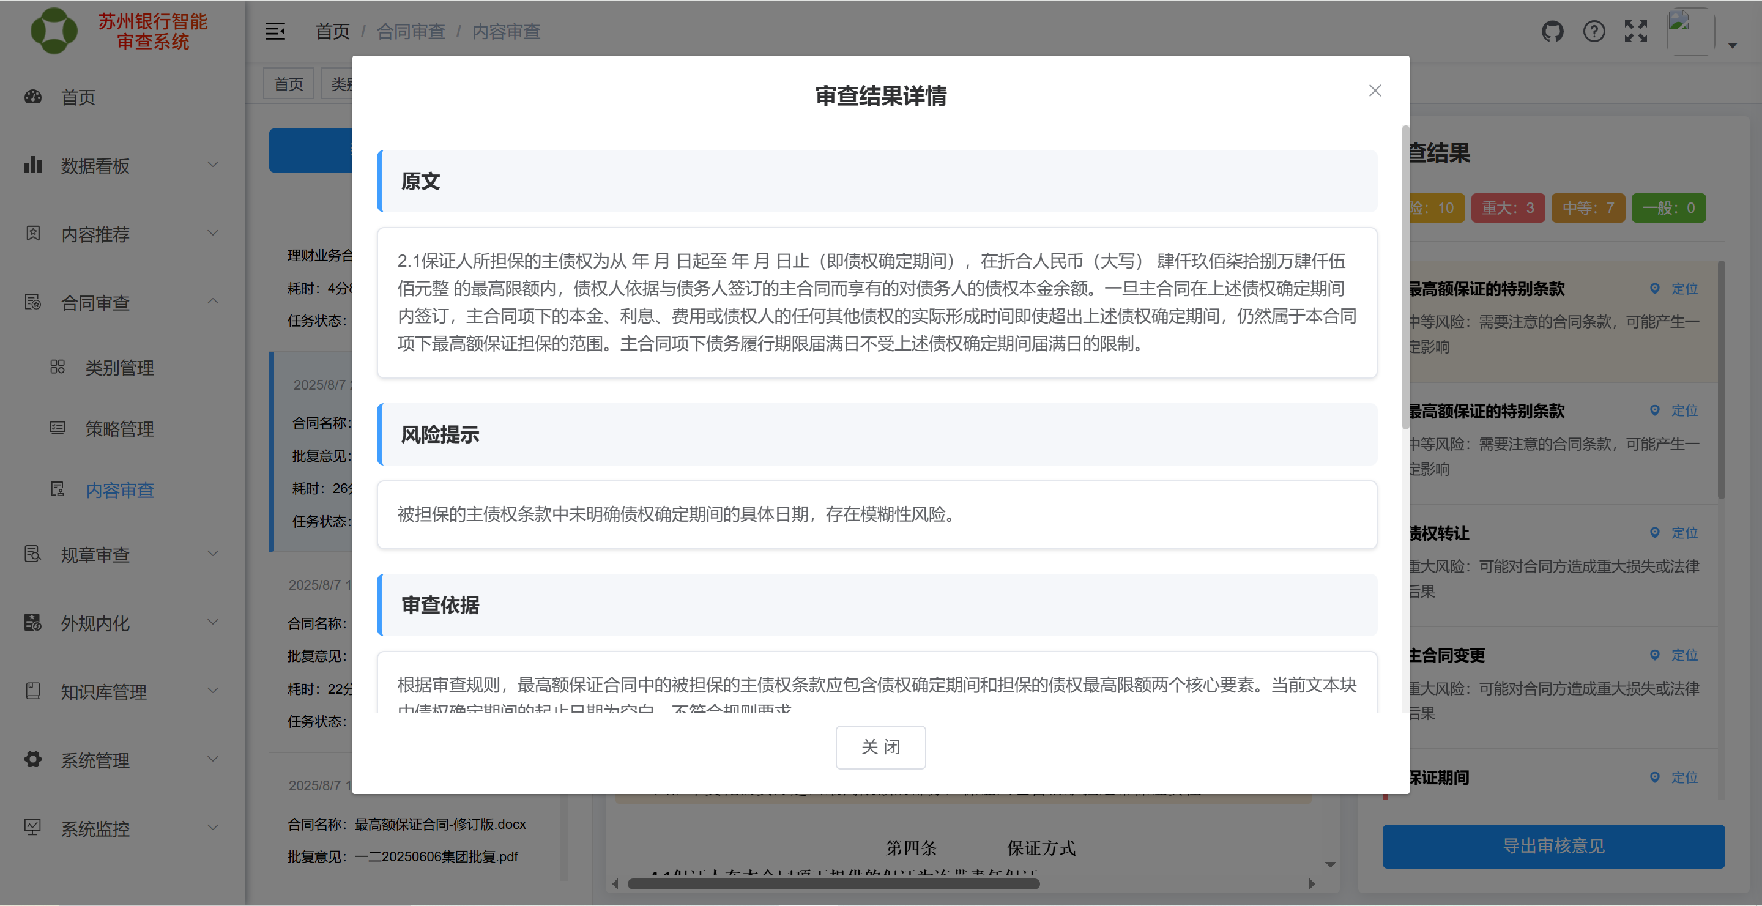Filter by the red 重大: 3 tag

[1507, 208]
